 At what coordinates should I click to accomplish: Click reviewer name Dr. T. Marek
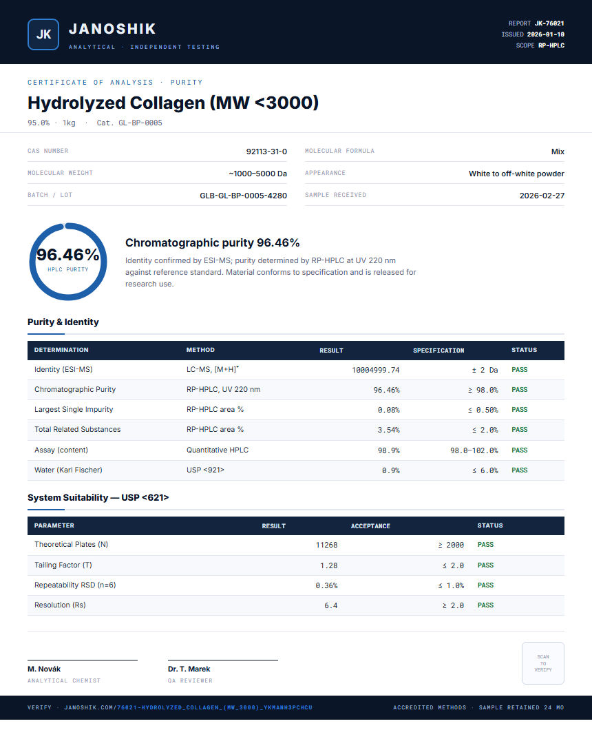tap(189, 669)
